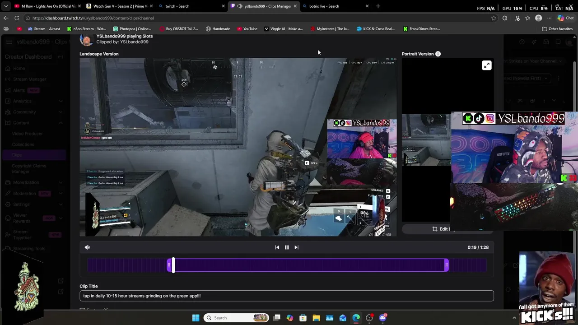Open Video Producer under Content
Viewport: 578px width, 325px height.
pos(27,134)
